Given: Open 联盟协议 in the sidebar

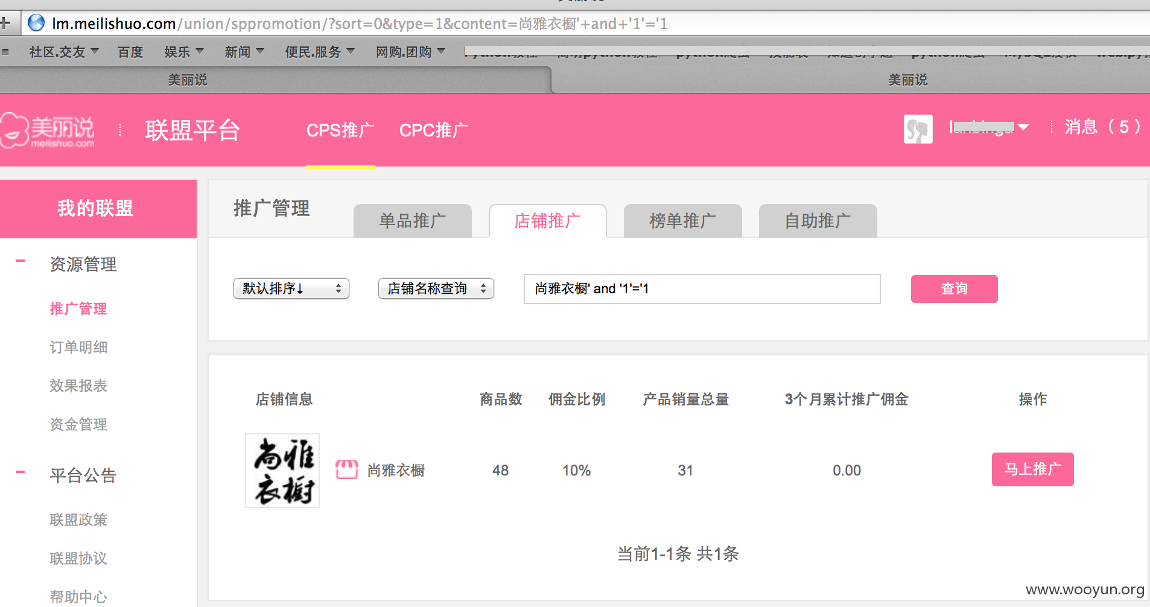Looking at the screenshot, I should (x=78, y=559).
